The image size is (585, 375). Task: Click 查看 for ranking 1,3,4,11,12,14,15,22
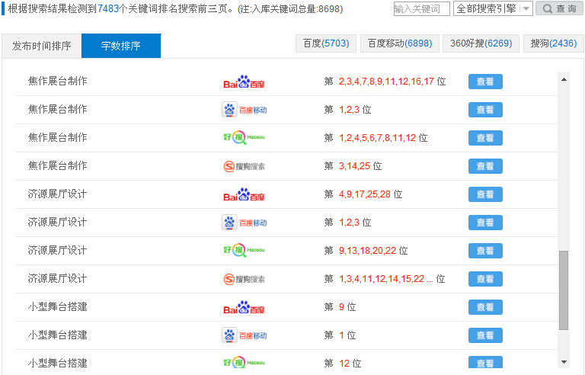click(485, 279)
